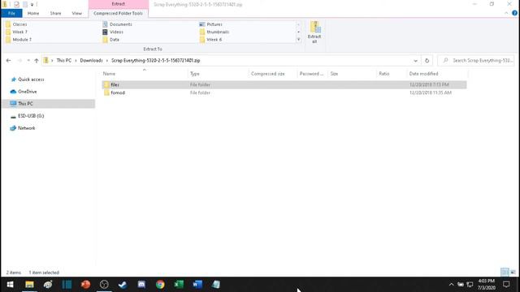Open the Windows Start menu
Screen dimensions: 520x292
click(x=10, y=285)
